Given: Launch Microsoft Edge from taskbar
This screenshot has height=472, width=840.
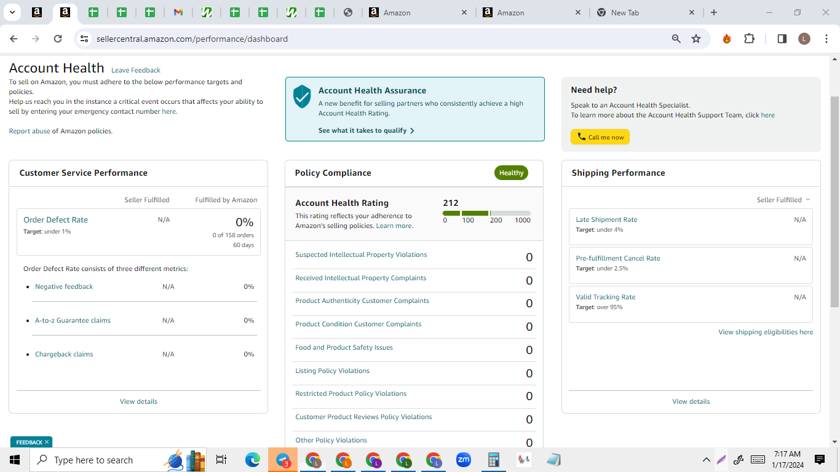Looking at the screenshot, I should point(253,460).
